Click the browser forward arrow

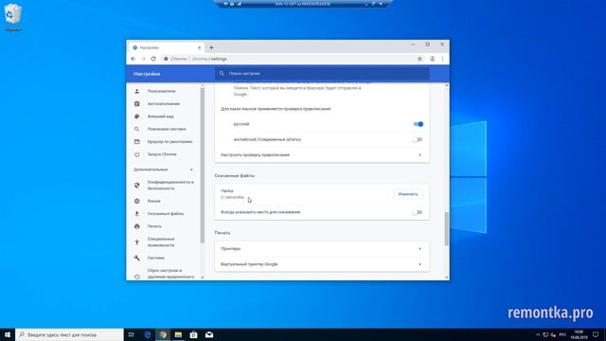(143, 59)
